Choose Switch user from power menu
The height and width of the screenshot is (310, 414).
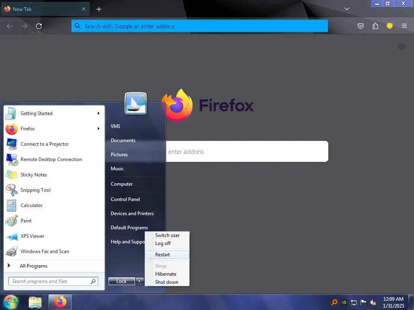pyautogui.click(x=167, y=235)
